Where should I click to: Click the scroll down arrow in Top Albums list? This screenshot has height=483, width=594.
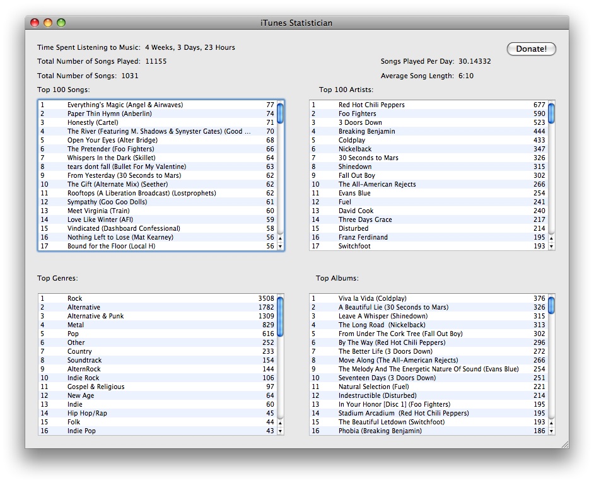[x=552, y=431]
